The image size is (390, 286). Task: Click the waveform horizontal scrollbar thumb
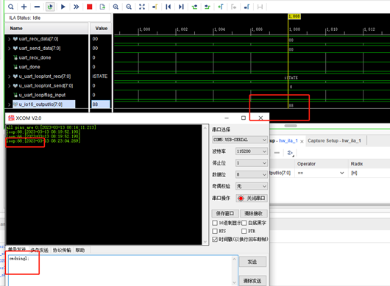(x=291, y=126)
